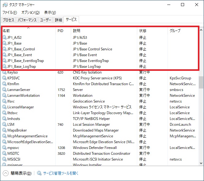Open the サービス管理ツールを開く link
This screenshot has height=181, width=204.
click(61, 173)
